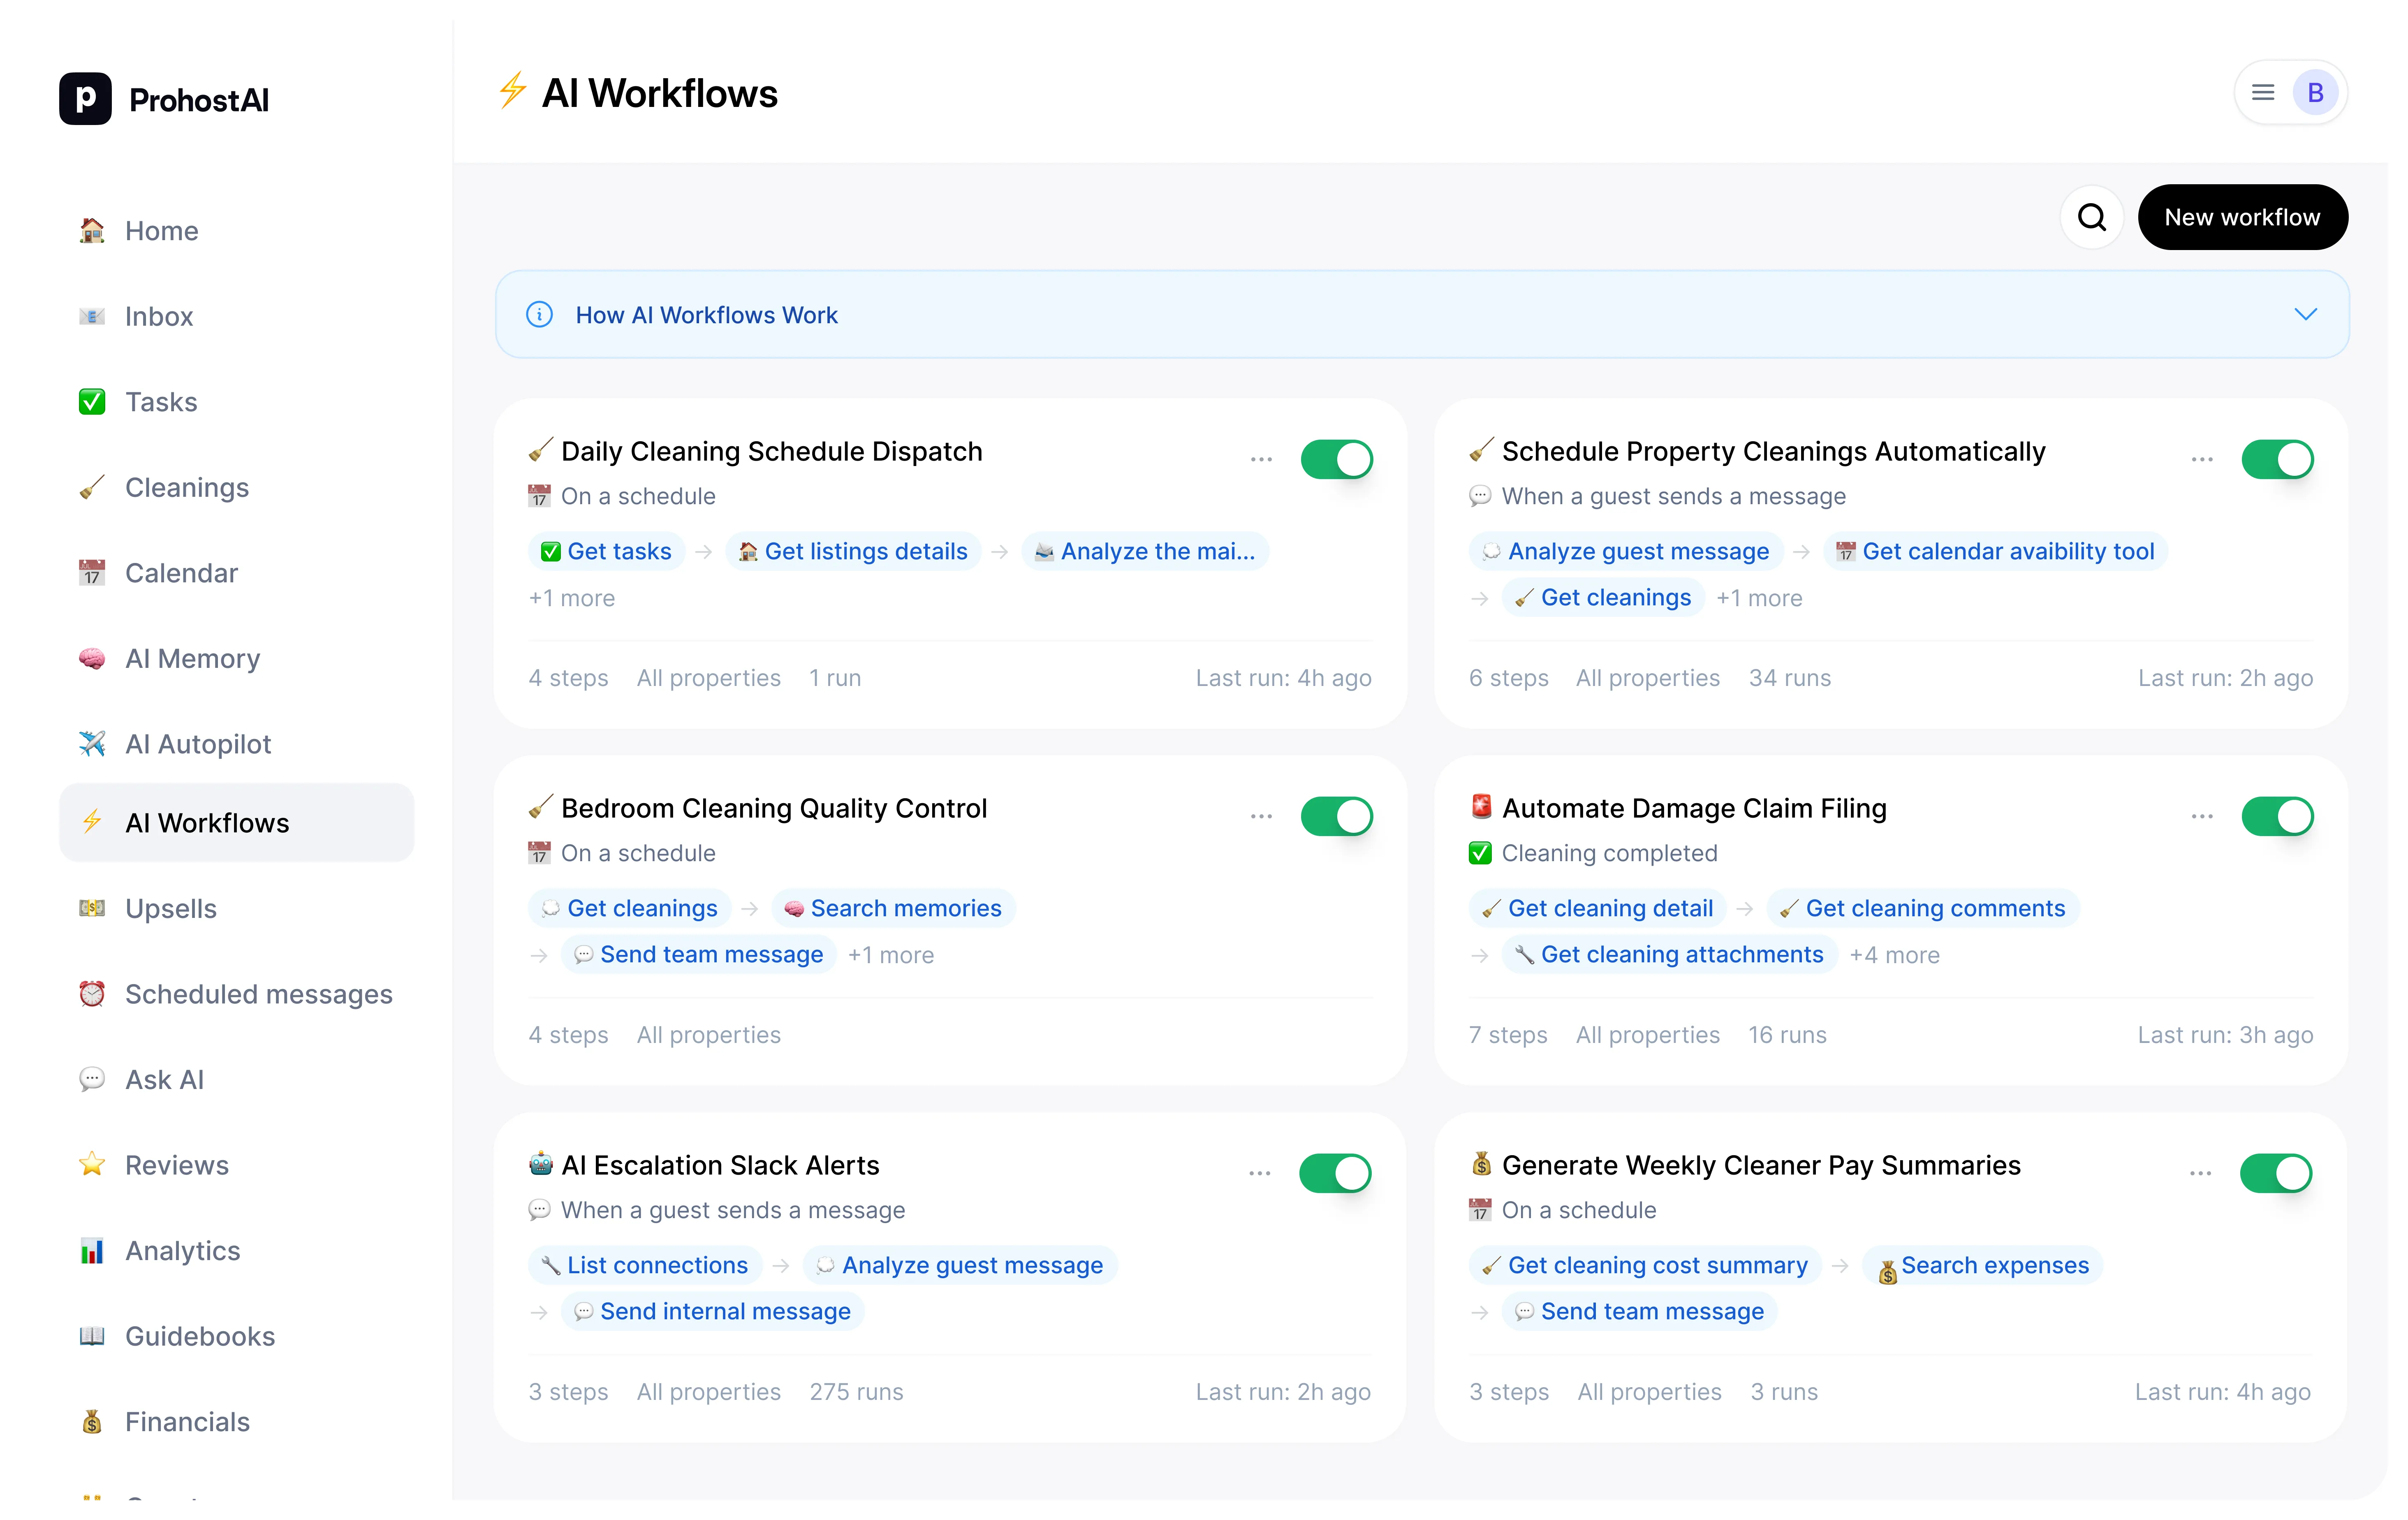Viewport: 2408px width, 1520px height.
Task: Open the AI Memory brain icon
Action: 92,658
